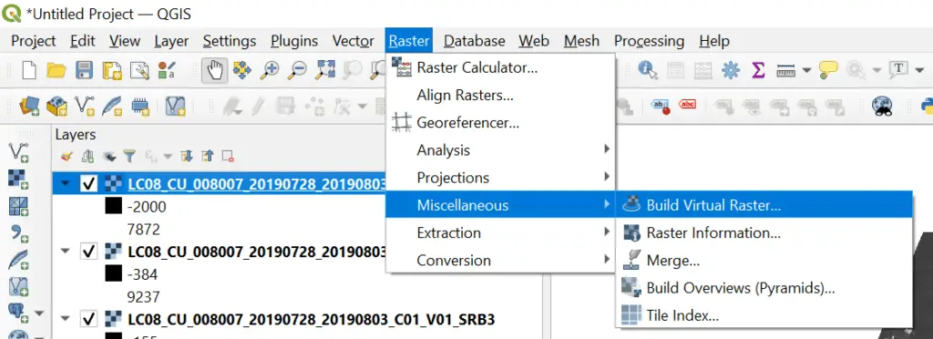Open dropdown arrow beside Text Annotation tool

click(x=918, y=70)
